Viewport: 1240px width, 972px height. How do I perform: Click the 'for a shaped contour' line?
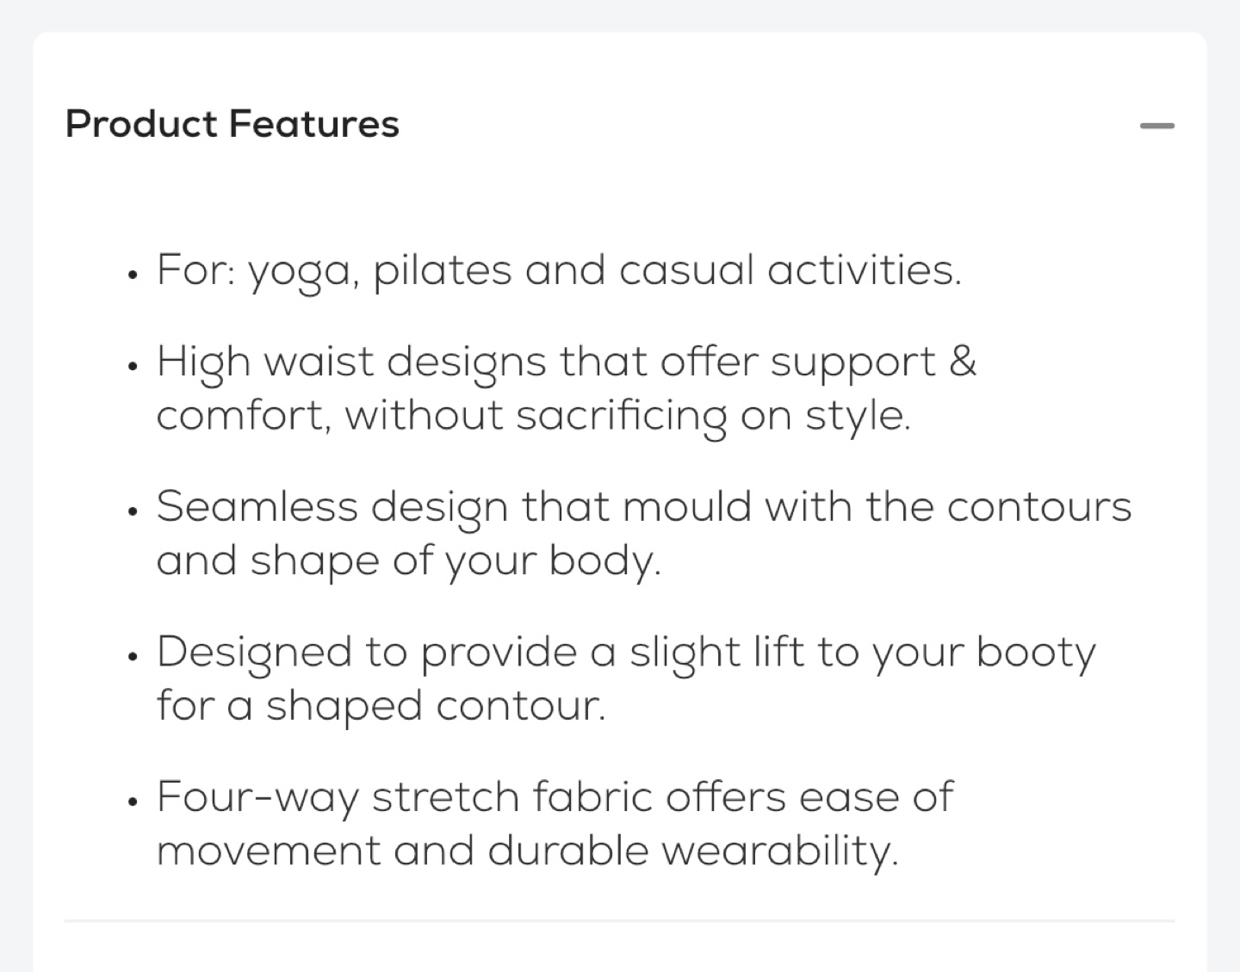click(x=381, y=707)
